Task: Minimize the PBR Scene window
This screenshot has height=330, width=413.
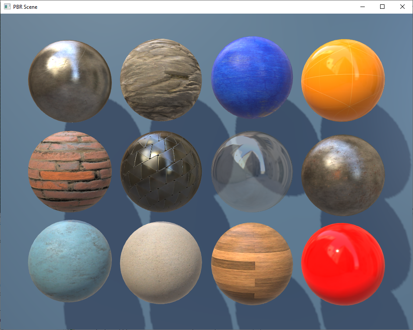Action: (363, 7)
